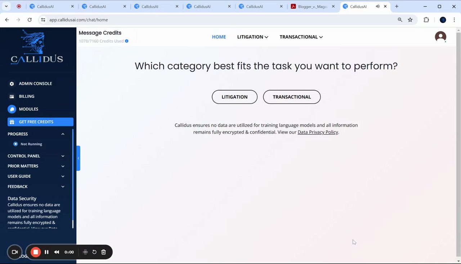Open a new browser tab
Screen dimensions: 461x264
tap(397, 6)
